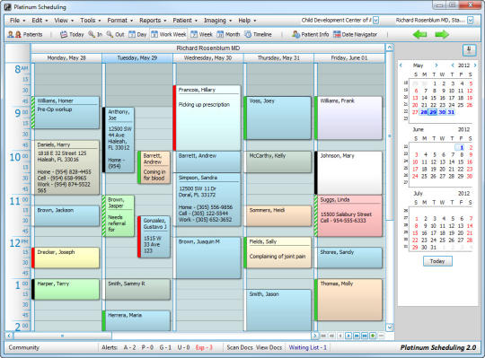Switch to Month view
This screenshot has height=358, width=485.
coord(228,34)
